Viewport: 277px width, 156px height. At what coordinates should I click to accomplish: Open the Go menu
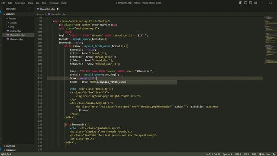click(38, 3)
